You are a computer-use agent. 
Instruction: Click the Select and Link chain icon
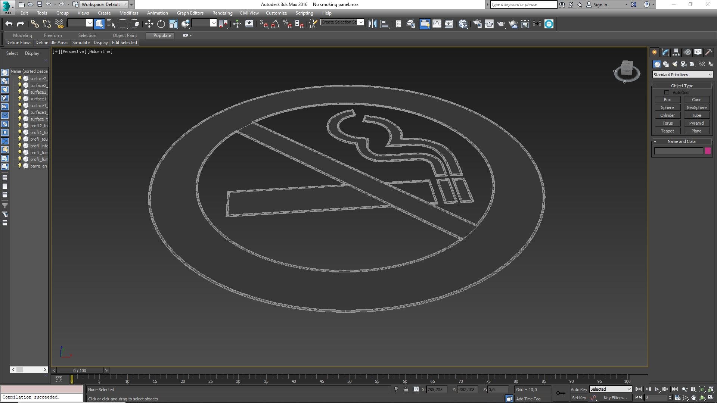pos(35,24)
